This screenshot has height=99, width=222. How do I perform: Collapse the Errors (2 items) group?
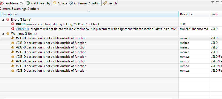[x=3, y=20]
